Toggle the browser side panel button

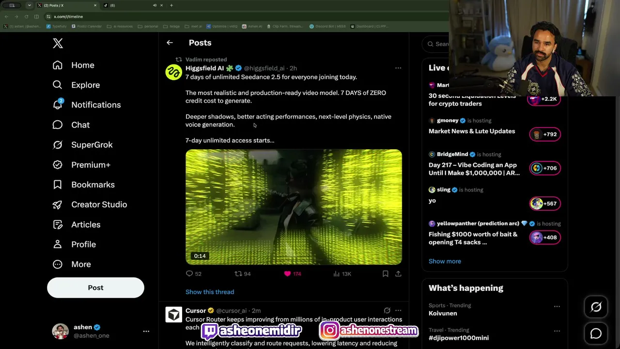[36, 16]
